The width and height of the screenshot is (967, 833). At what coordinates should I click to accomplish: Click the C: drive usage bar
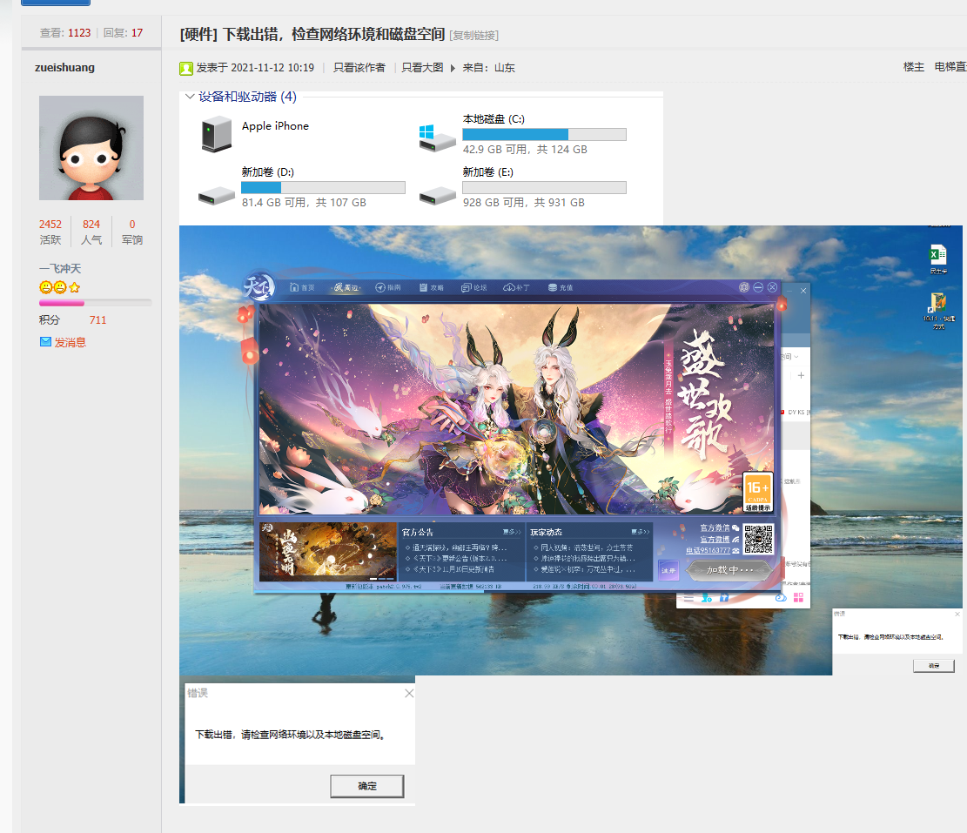tap(545, 134)
